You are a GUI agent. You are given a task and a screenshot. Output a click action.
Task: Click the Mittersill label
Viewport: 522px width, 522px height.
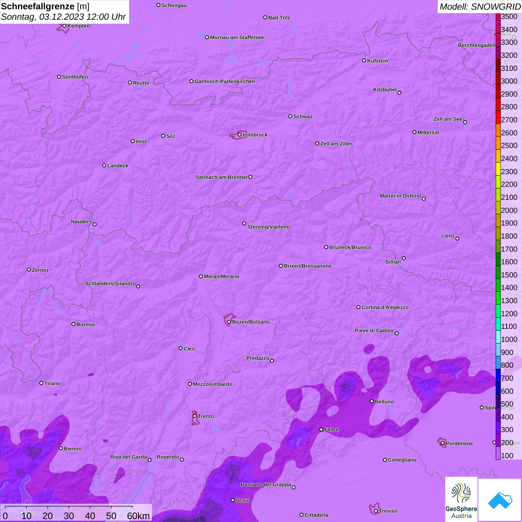[x=428, y=132]
